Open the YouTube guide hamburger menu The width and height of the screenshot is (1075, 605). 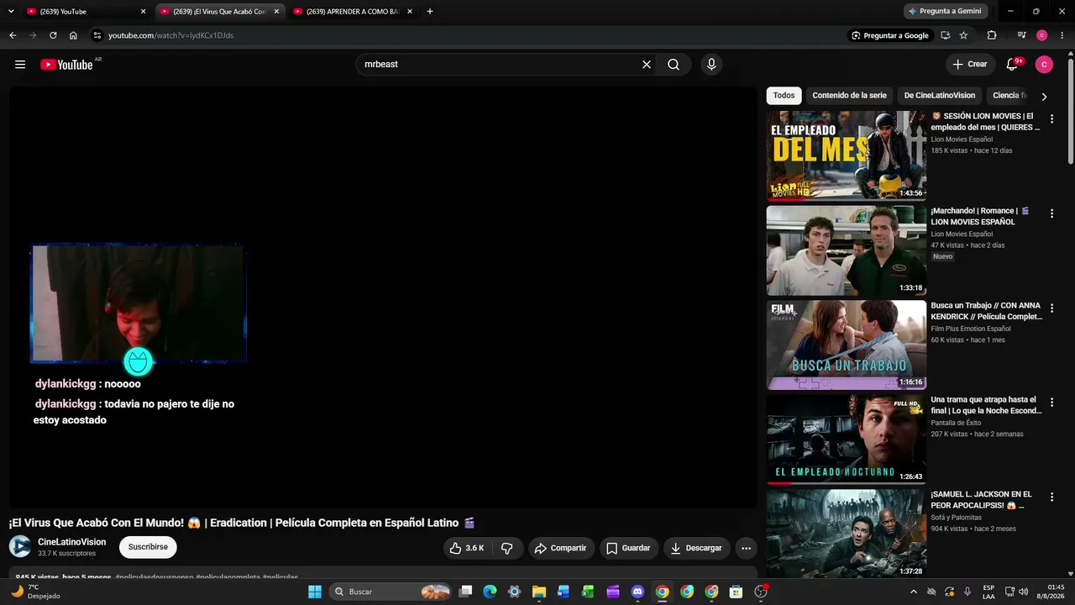pos(20,65)
